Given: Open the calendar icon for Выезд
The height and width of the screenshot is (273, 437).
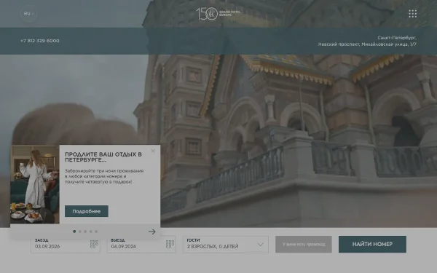Looking at the screenshot, I should (170, 245).
